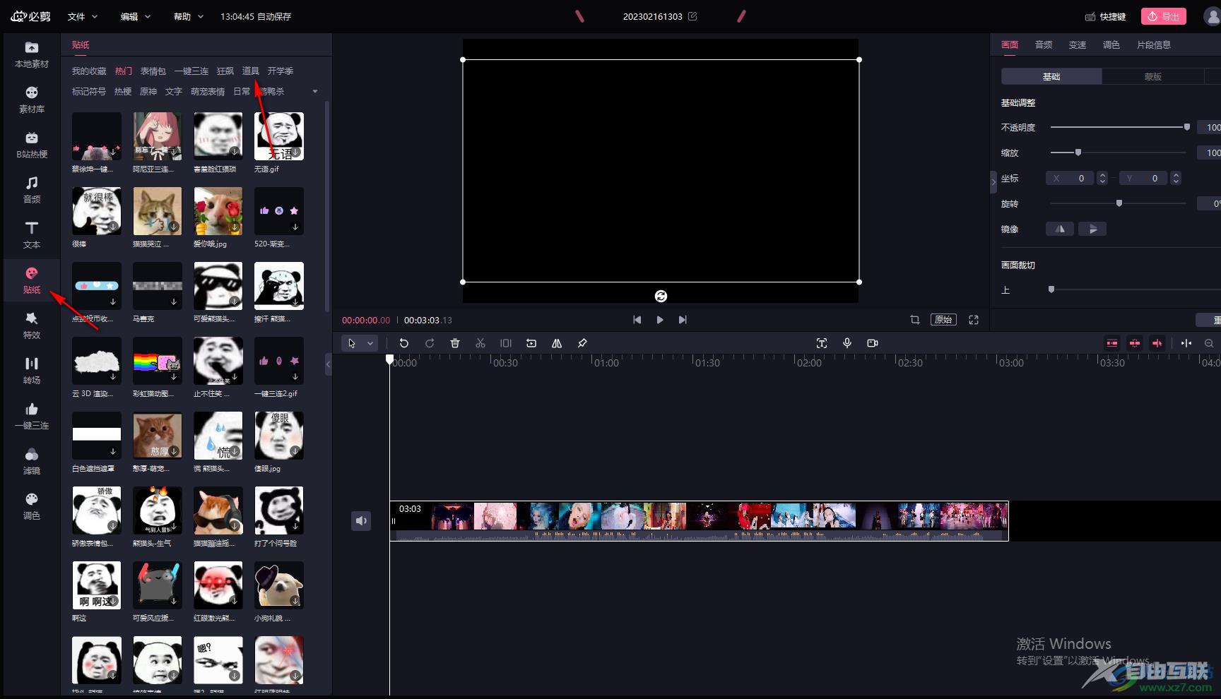The height and width of the screenshot is (699, 1221).
Task: Click the zoom out timeline magnifier
Action: (1209, 343)
